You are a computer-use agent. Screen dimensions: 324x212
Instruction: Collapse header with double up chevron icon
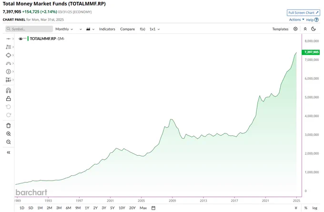click(305, 29)
